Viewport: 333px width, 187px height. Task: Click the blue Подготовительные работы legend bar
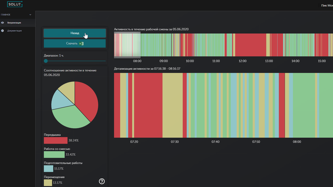click(x=49, y=169)
